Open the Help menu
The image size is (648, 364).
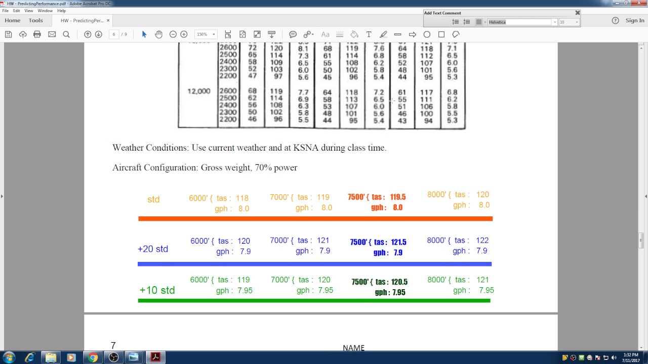click(61, 11)
